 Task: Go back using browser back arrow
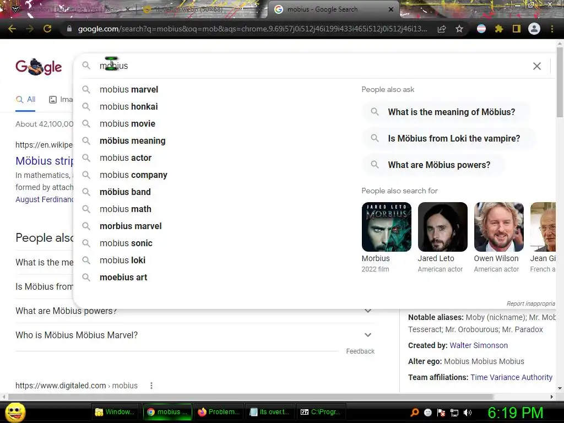point(12,29)
